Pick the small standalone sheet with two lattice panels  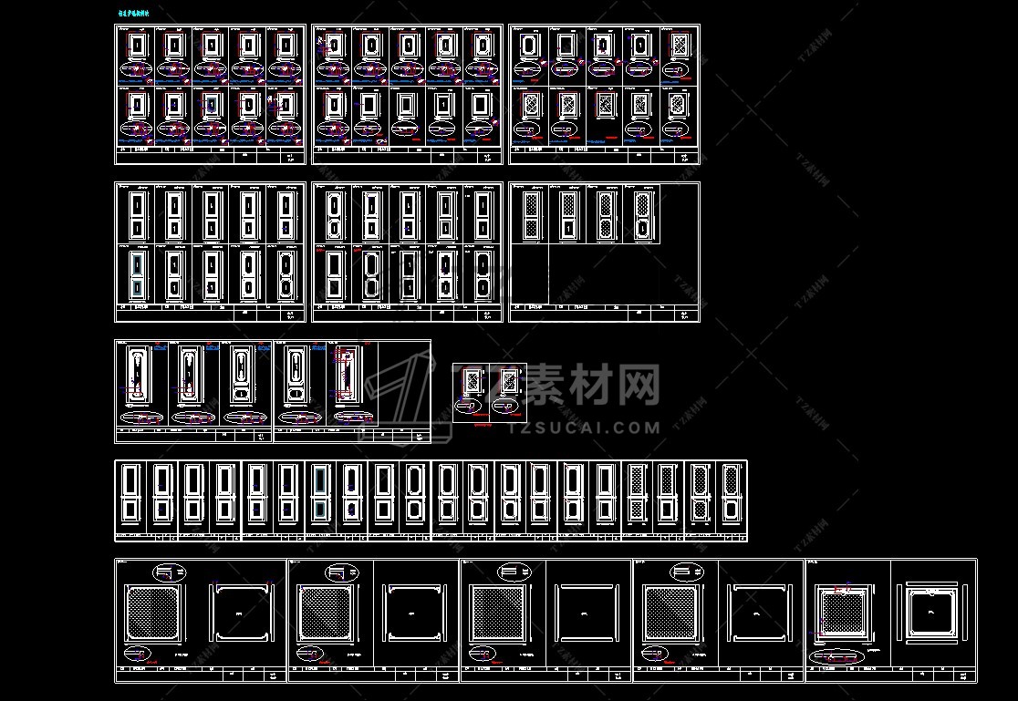[490, 393]
